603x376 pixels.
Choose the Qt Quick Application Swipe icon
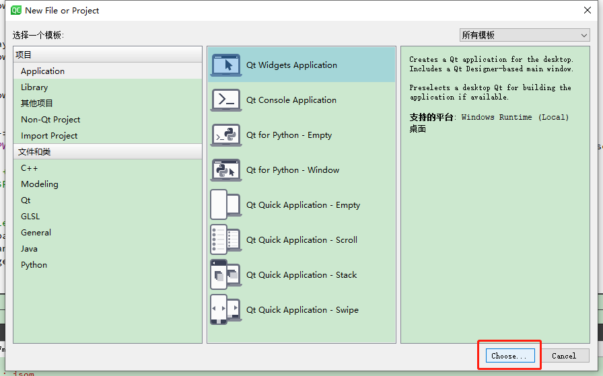226,310
